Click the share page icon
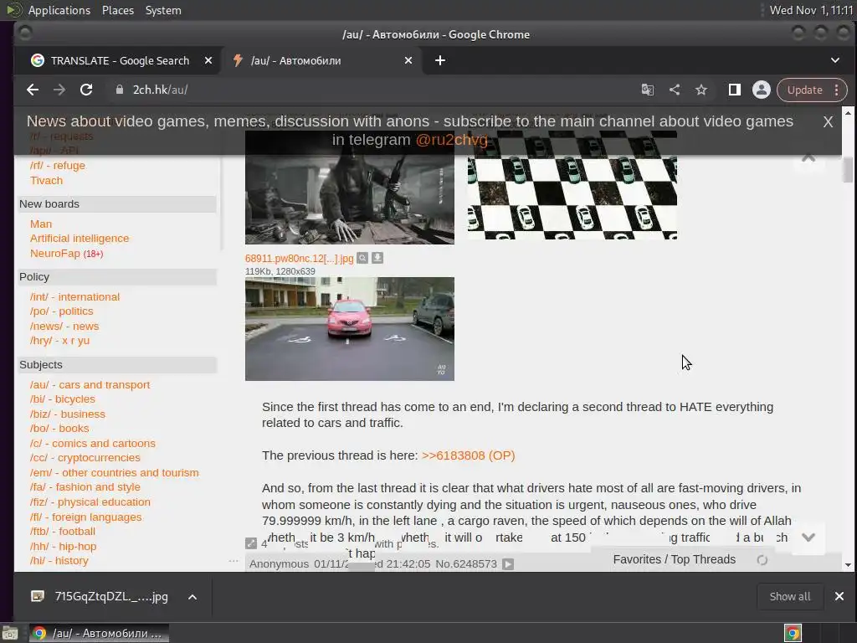The width and height of the screenshot is (857, 643). (x=674, y=90)
